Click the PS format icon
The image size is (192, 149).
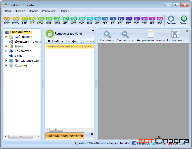pos(113,20)
